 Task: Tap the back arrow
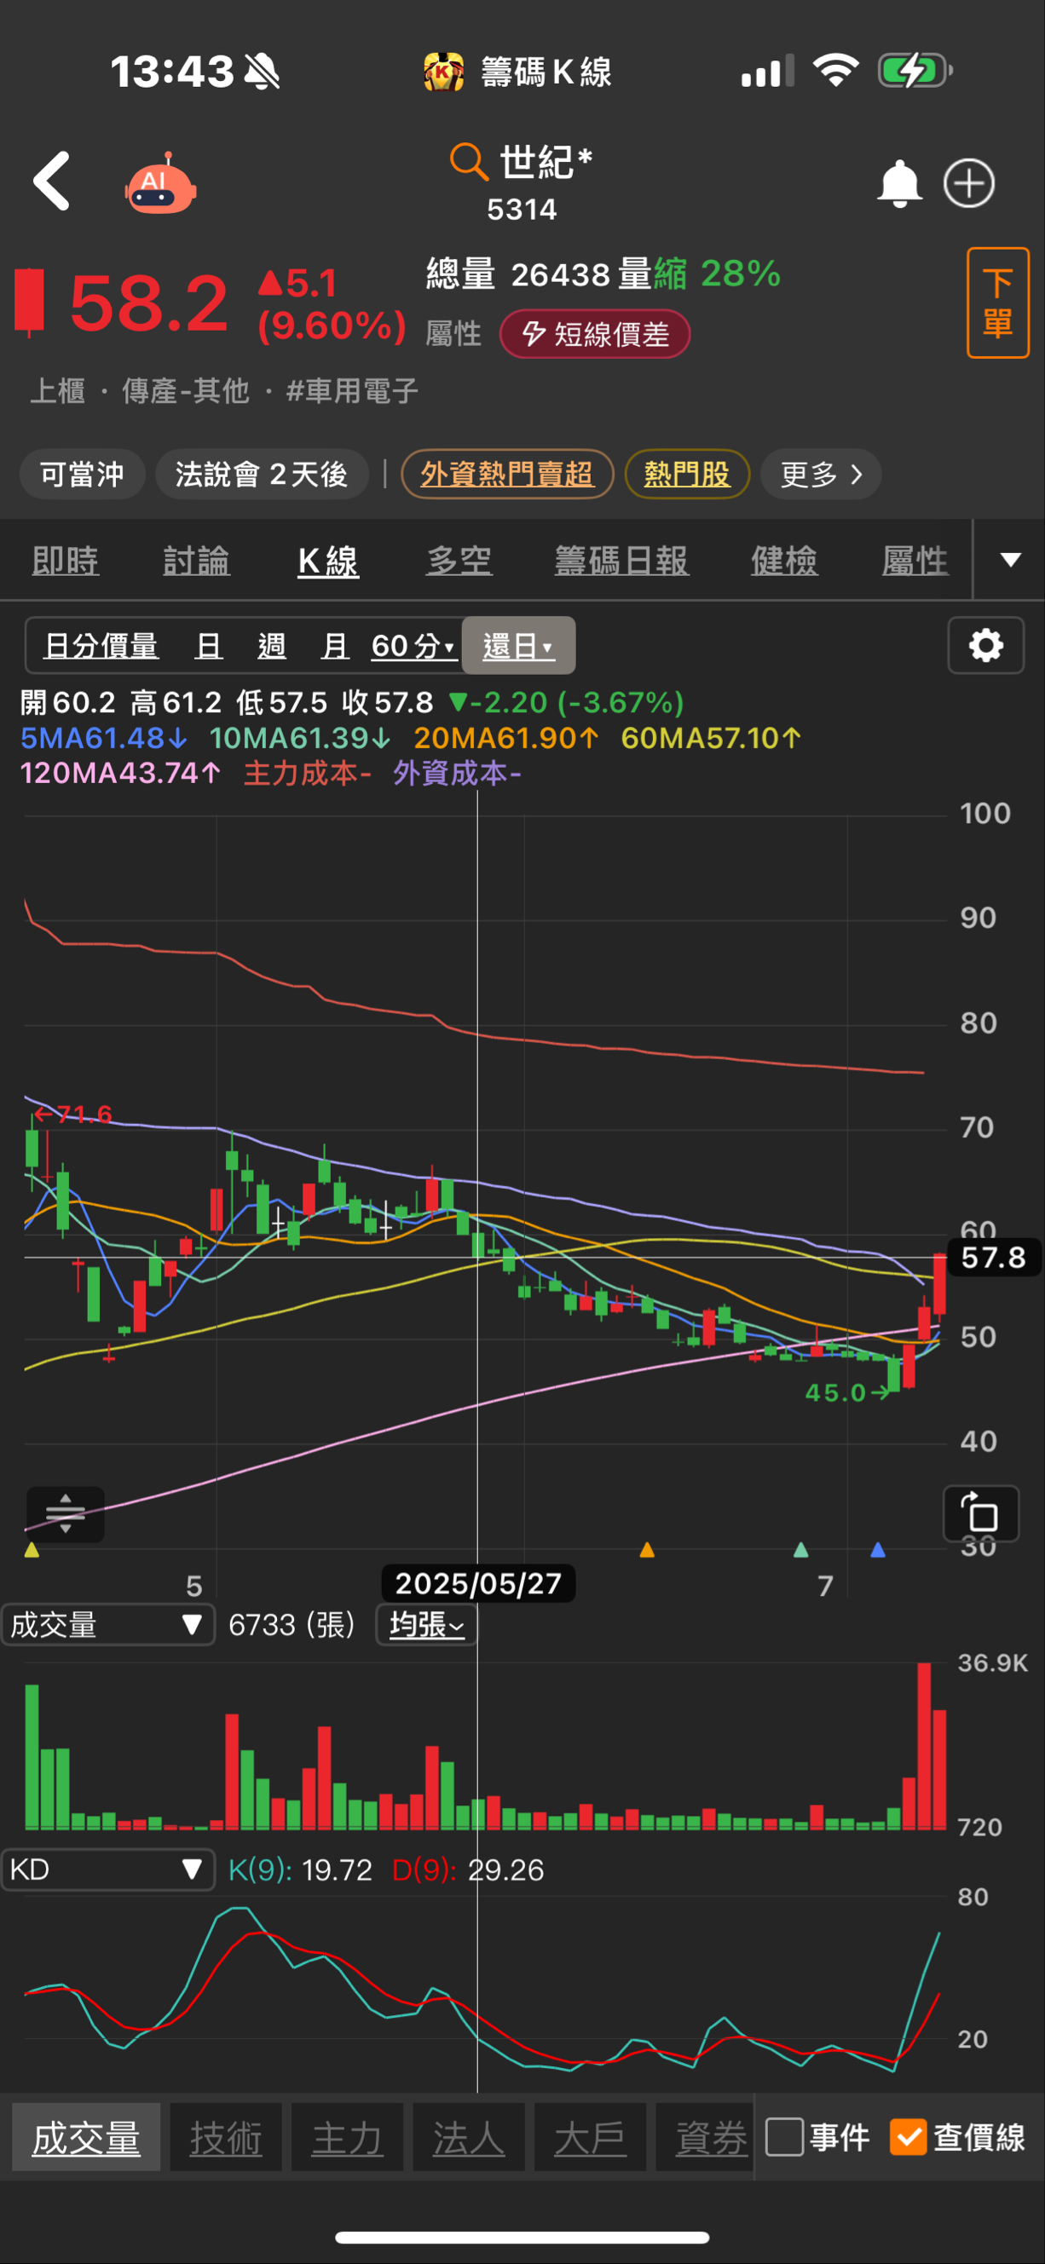click(52, 181)
